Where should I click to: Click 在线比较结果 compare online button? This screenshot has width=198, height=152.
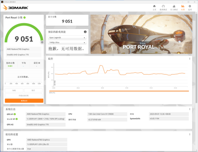pyautogui.click(x=24, y=96)
